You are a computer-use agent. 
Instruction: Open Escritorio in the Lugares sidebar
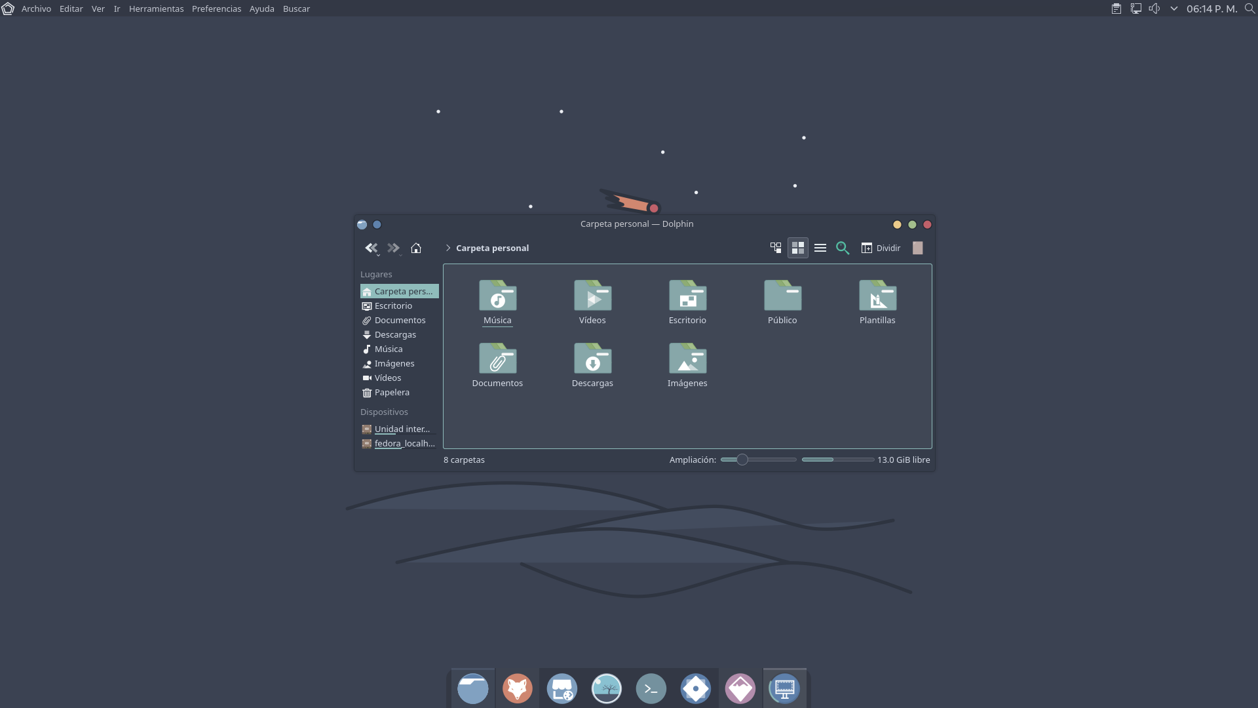[400, 305]
